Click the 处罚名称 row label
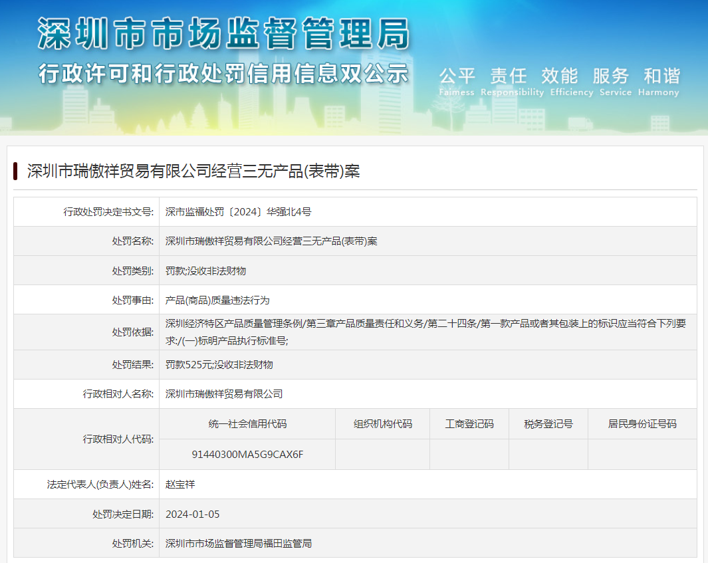This screenshot has width=708, height=563. tap(133, 241)
